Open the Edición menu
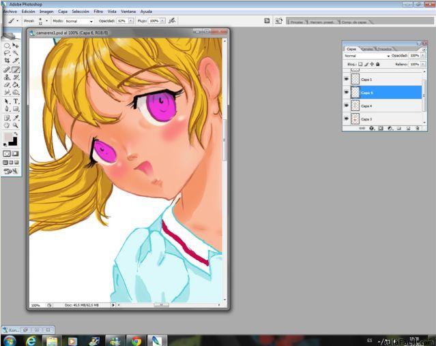 (x=29, y=12)
